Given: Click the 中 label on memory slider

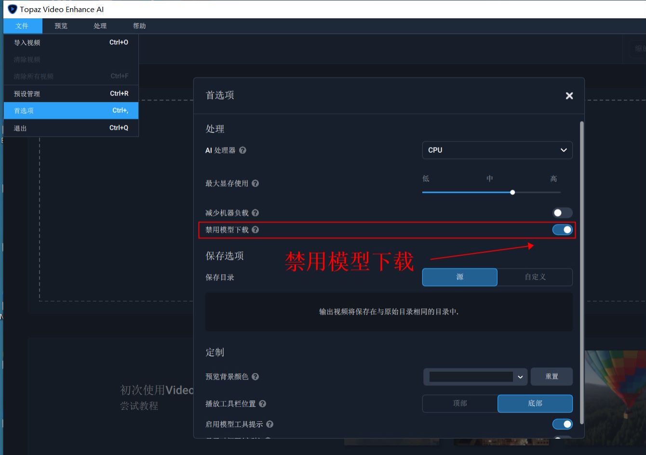Looking at the screenshot, I should coord(489,179).
